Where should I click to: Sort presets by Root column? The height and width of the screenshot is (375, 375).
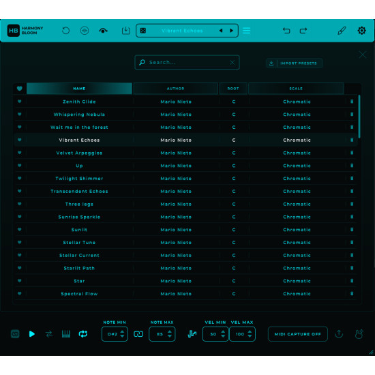point(233,89)
